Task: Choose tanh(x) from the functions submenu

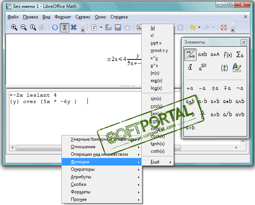Action: click(x=157, y=144)
